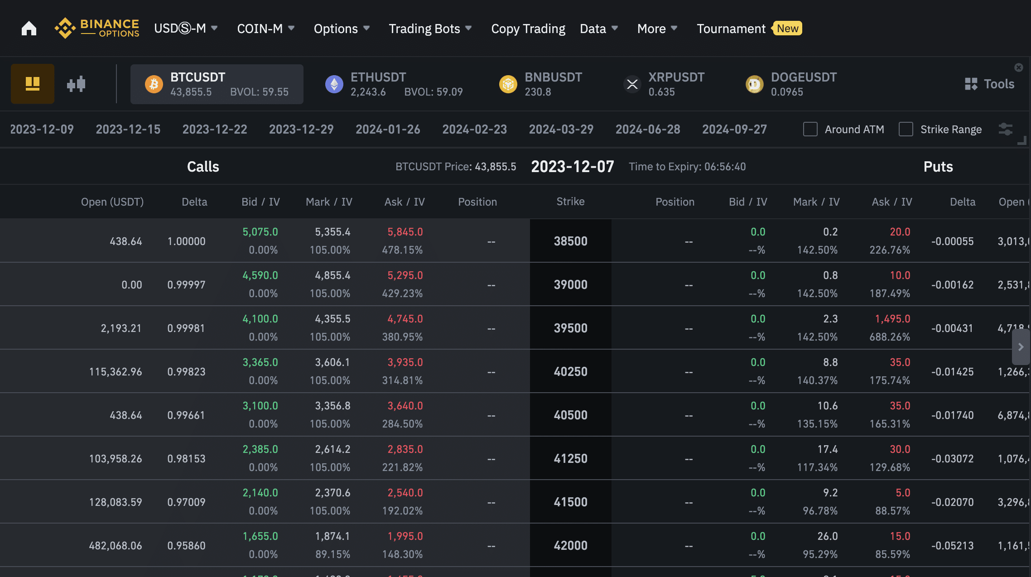Viewport: 1031px width, 577px height.
Task: Click call ask 3,935.0 for strike 40250
Action: coord(405,362)
